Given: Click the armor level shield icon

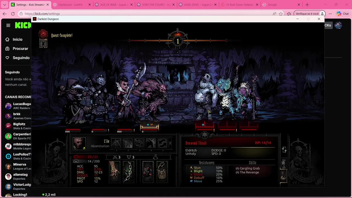Looking at the screenshot, I should [129, 157].
